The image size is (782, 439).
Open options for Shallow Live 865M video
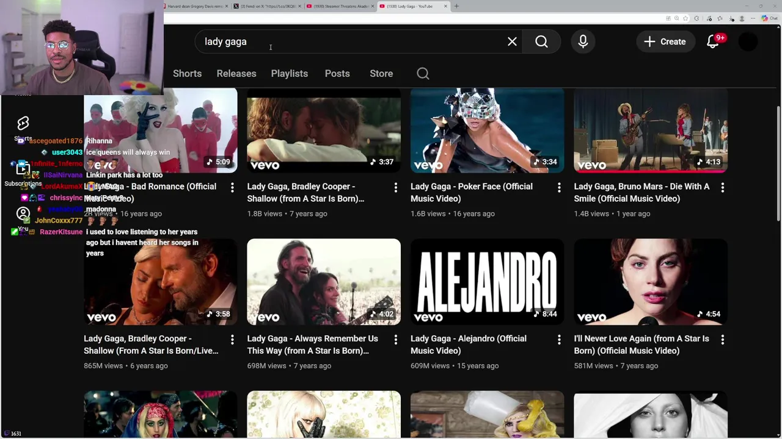pyautogui.click(x=232, y=340)
